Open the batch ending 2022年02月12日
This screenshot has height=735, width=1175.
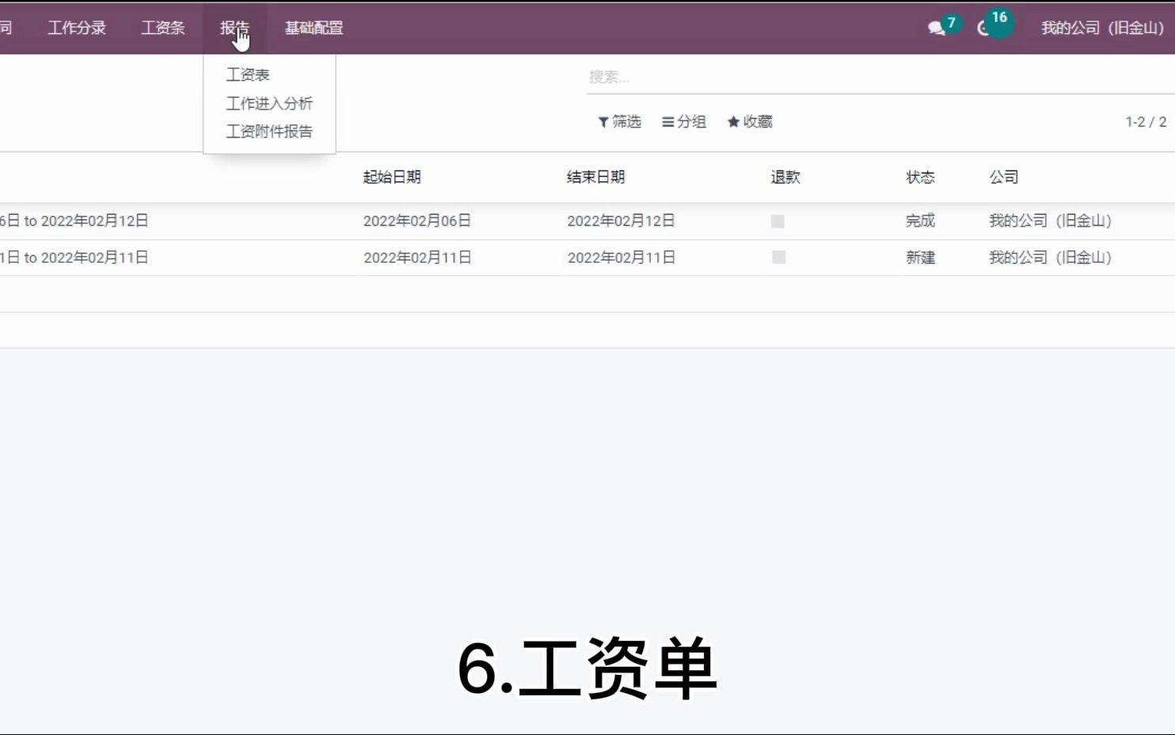click(x=74, y=221)
